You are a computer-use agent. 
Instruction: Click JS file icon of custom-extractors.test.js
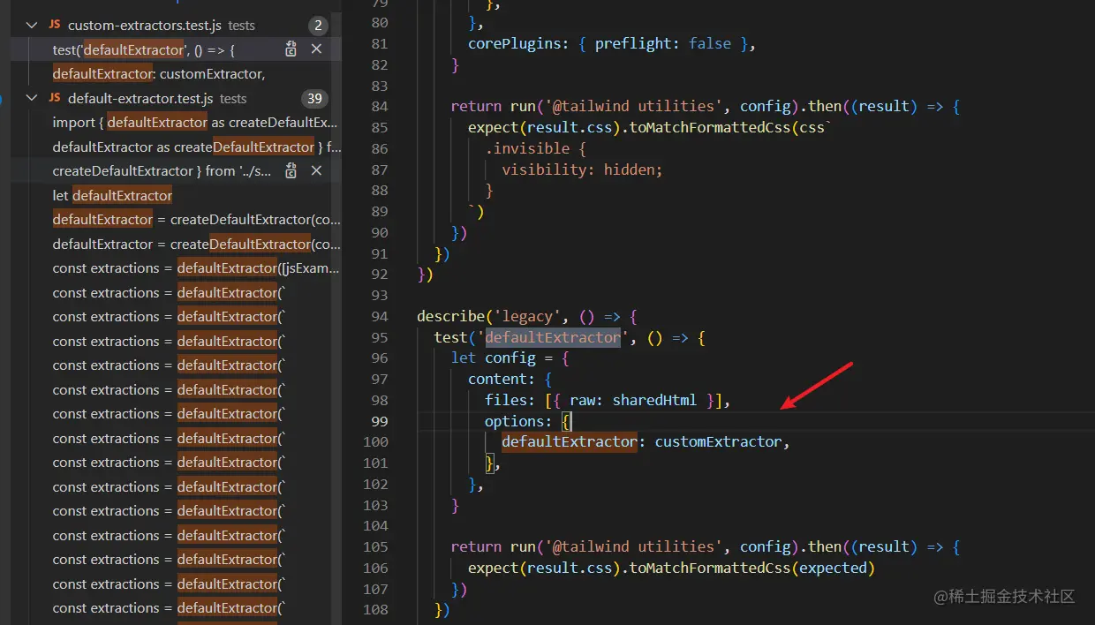[x=55, y=26]
